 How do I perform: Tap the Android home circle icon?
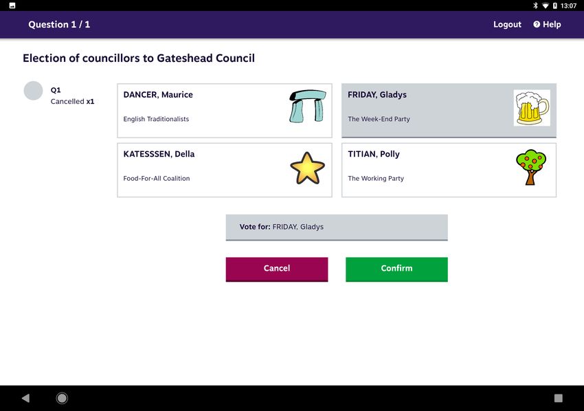point(62,398)
